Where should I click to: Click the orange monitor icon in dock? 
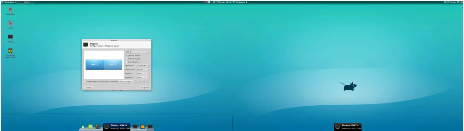click(x=143, y=126)
